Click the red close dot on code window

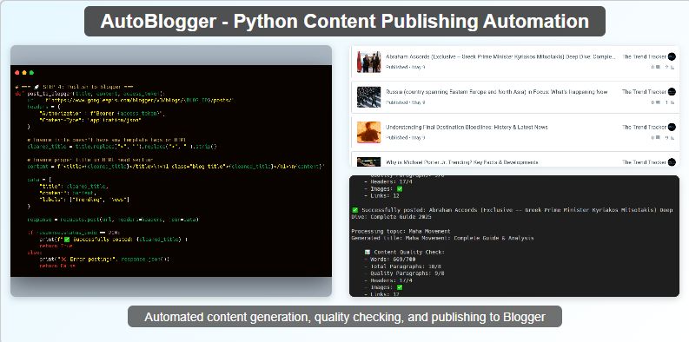pos(17,72)
